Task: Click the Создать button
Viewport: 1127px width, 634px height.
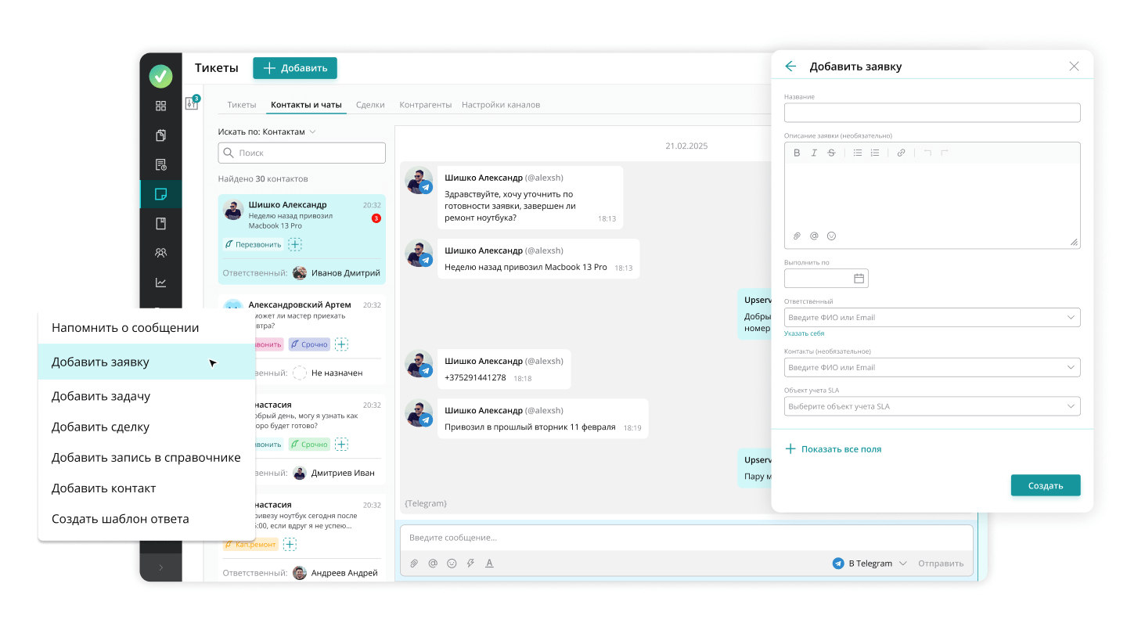Action: 1046,485
